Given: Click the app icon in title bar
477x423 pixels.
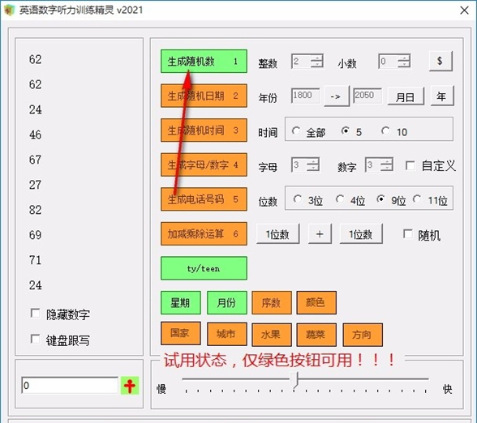Looking at the screenshot, I should click(10, 10).
